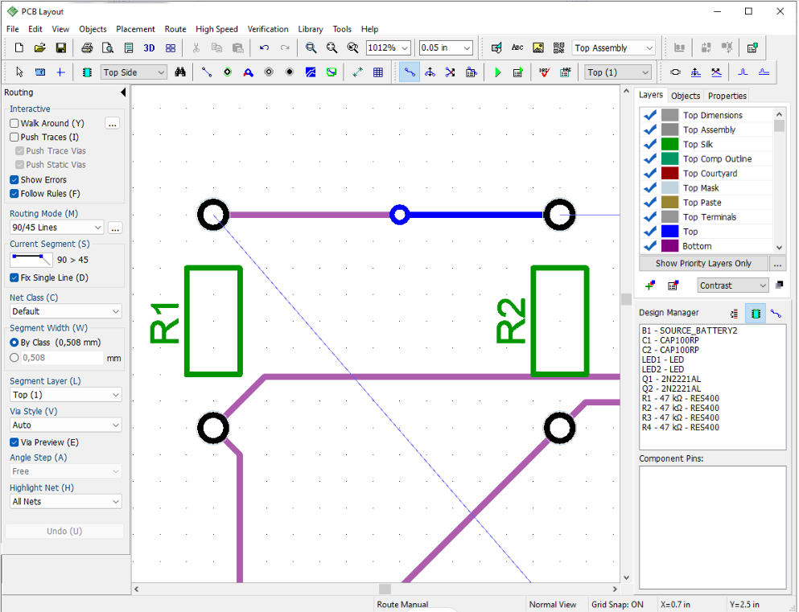Select R1 - 47 kΩ - RES400 entry
This screenshot has height=612, width=799.
pos(680,398)
